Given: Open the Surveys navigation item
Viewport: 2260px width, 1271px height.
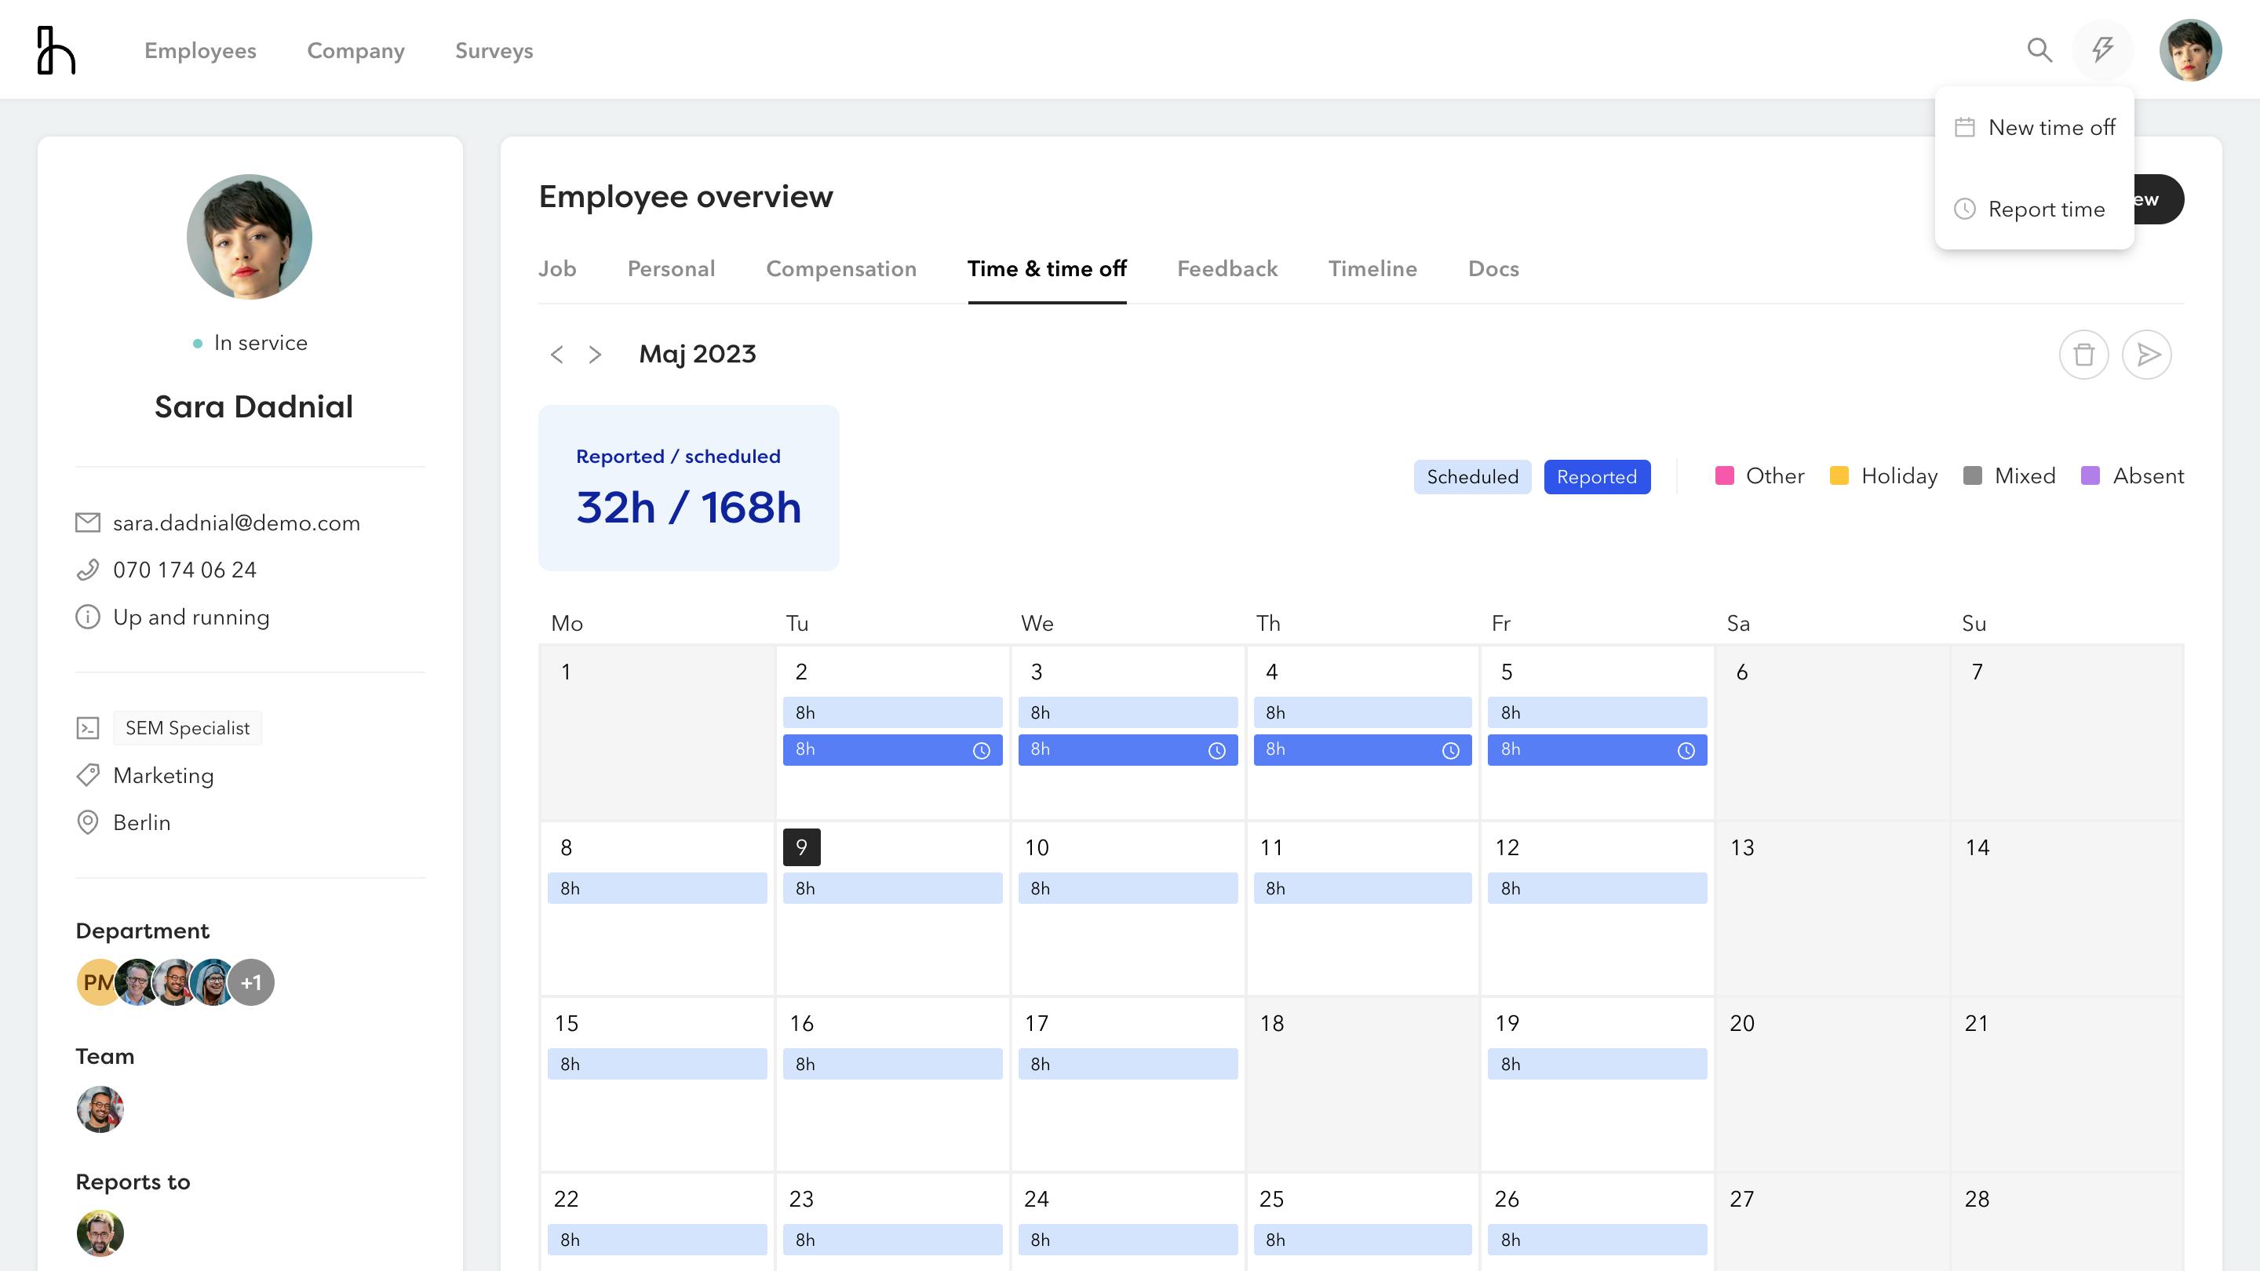Looking at the screenshot, I should click(494, 51).
